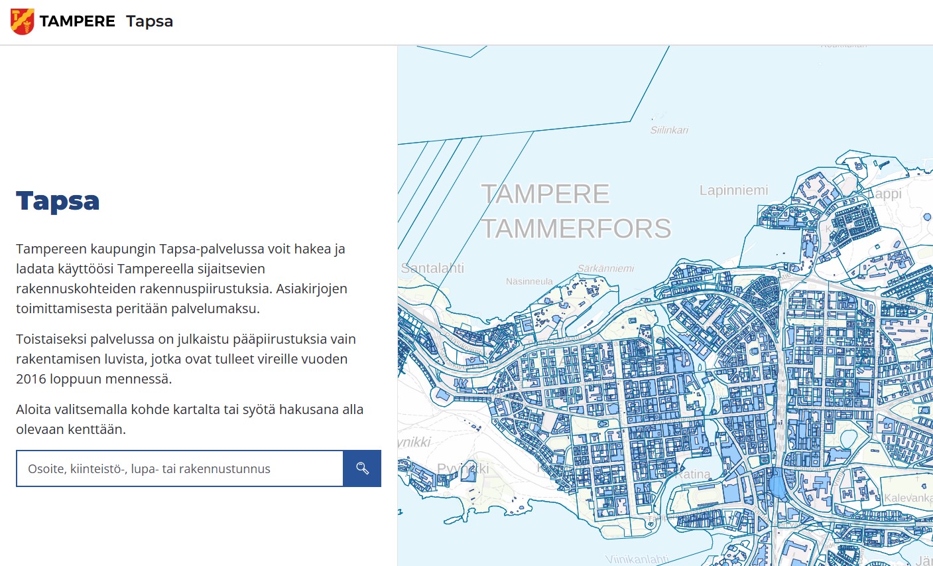Select the Santalahti area on the map

tap(432, 268)
